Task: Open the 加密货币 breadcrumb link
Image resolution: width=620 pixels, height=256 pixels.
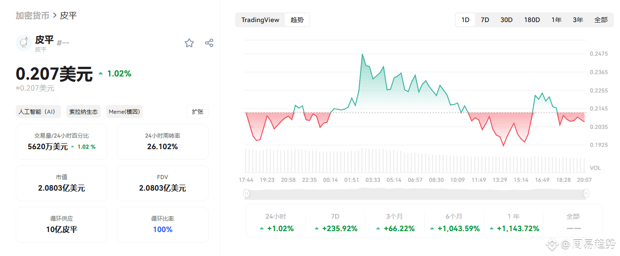Action: pos(32,16)
